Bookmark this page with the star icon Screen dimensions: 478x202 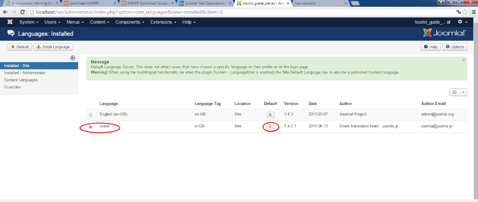[x=465, y=12]
